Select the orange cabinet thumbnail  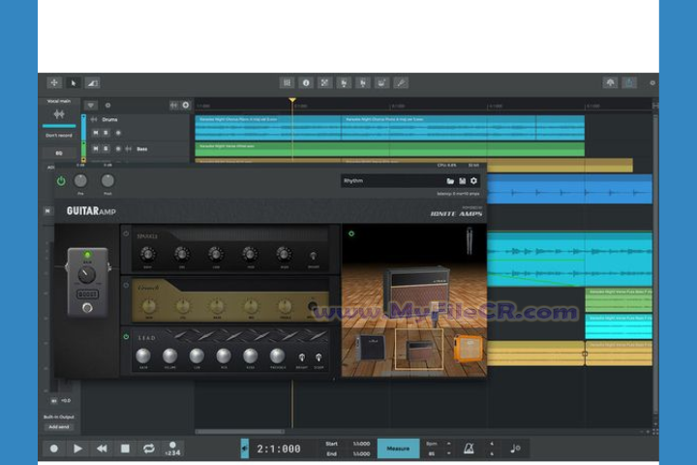coord(469,349)
